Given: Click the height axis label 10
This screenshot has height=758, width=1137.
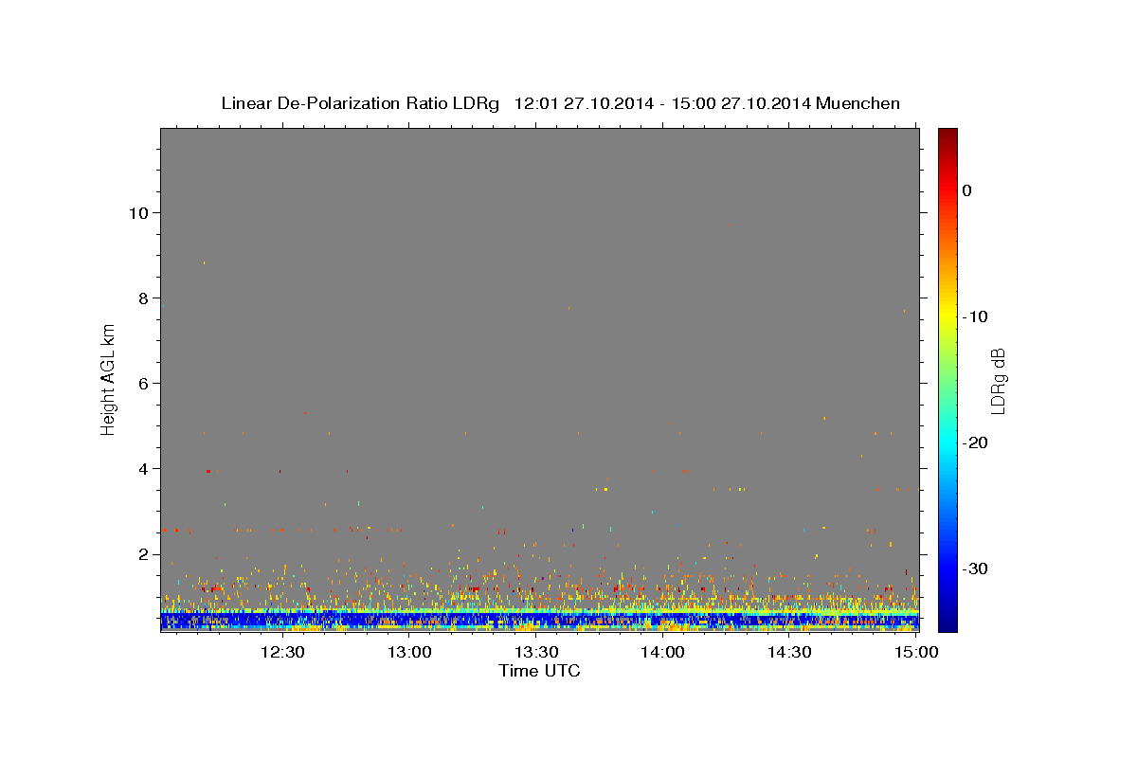Looking at the screenshot, I should 137,212.
